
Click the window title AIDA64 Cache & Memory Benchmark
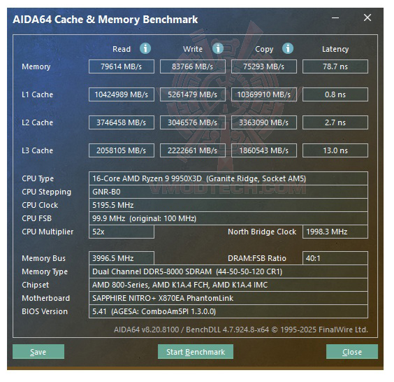[x=105, y=20]
